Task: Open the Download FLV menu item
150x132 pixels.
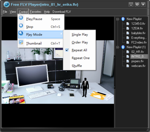Action: click(62, 12)
